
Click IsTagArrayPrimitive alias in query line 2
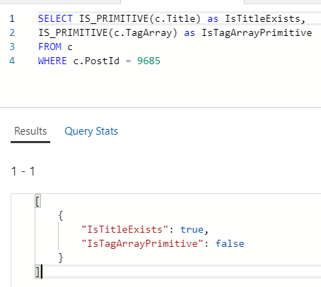click(x=257, y=32)
